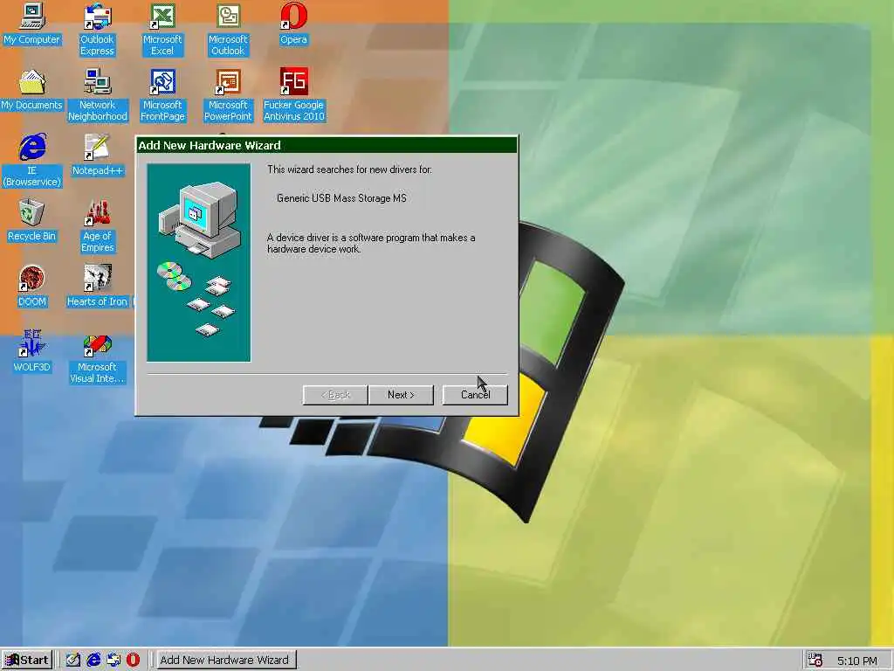This screenshot has height=671, width=894.
Task: Click the 5:10 PM taskbar clock
Action: (x=857, y=661)
